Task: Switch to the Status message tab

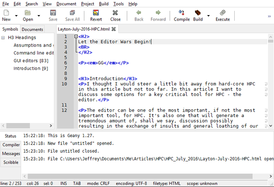Action: tap(11, 136)
